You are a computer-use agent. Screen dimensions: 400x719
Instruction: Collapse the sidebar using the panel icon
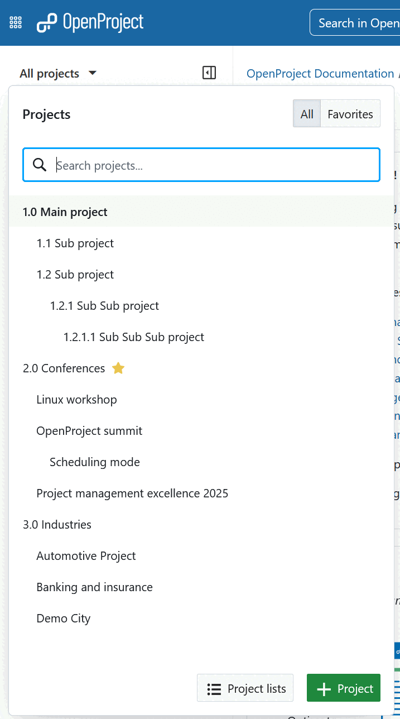pyautogui.click(x=209, y=73)
